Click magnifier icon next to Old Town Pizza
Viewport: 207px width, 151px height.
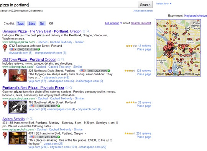[63, 59]
